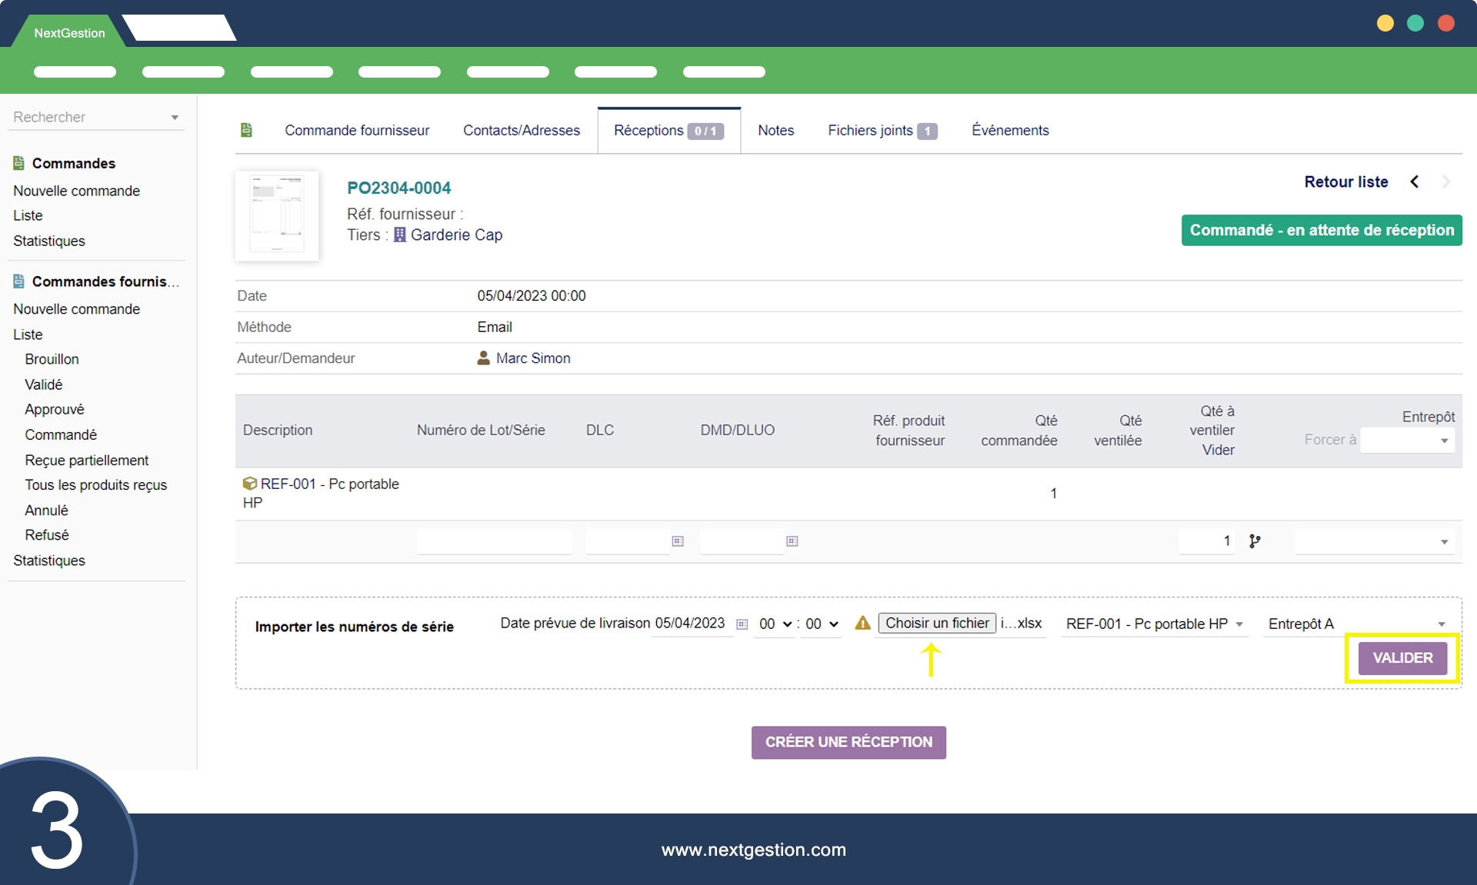Go to previous record arrow

coord(1414,182)
